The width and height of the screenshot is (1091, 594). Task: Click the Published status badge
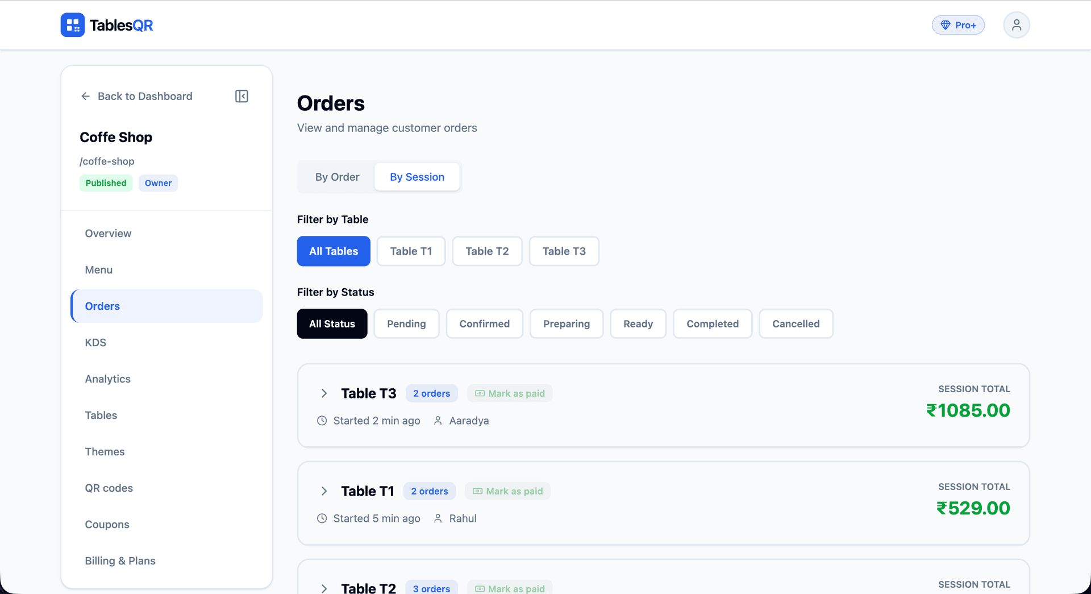coord(106,183)
